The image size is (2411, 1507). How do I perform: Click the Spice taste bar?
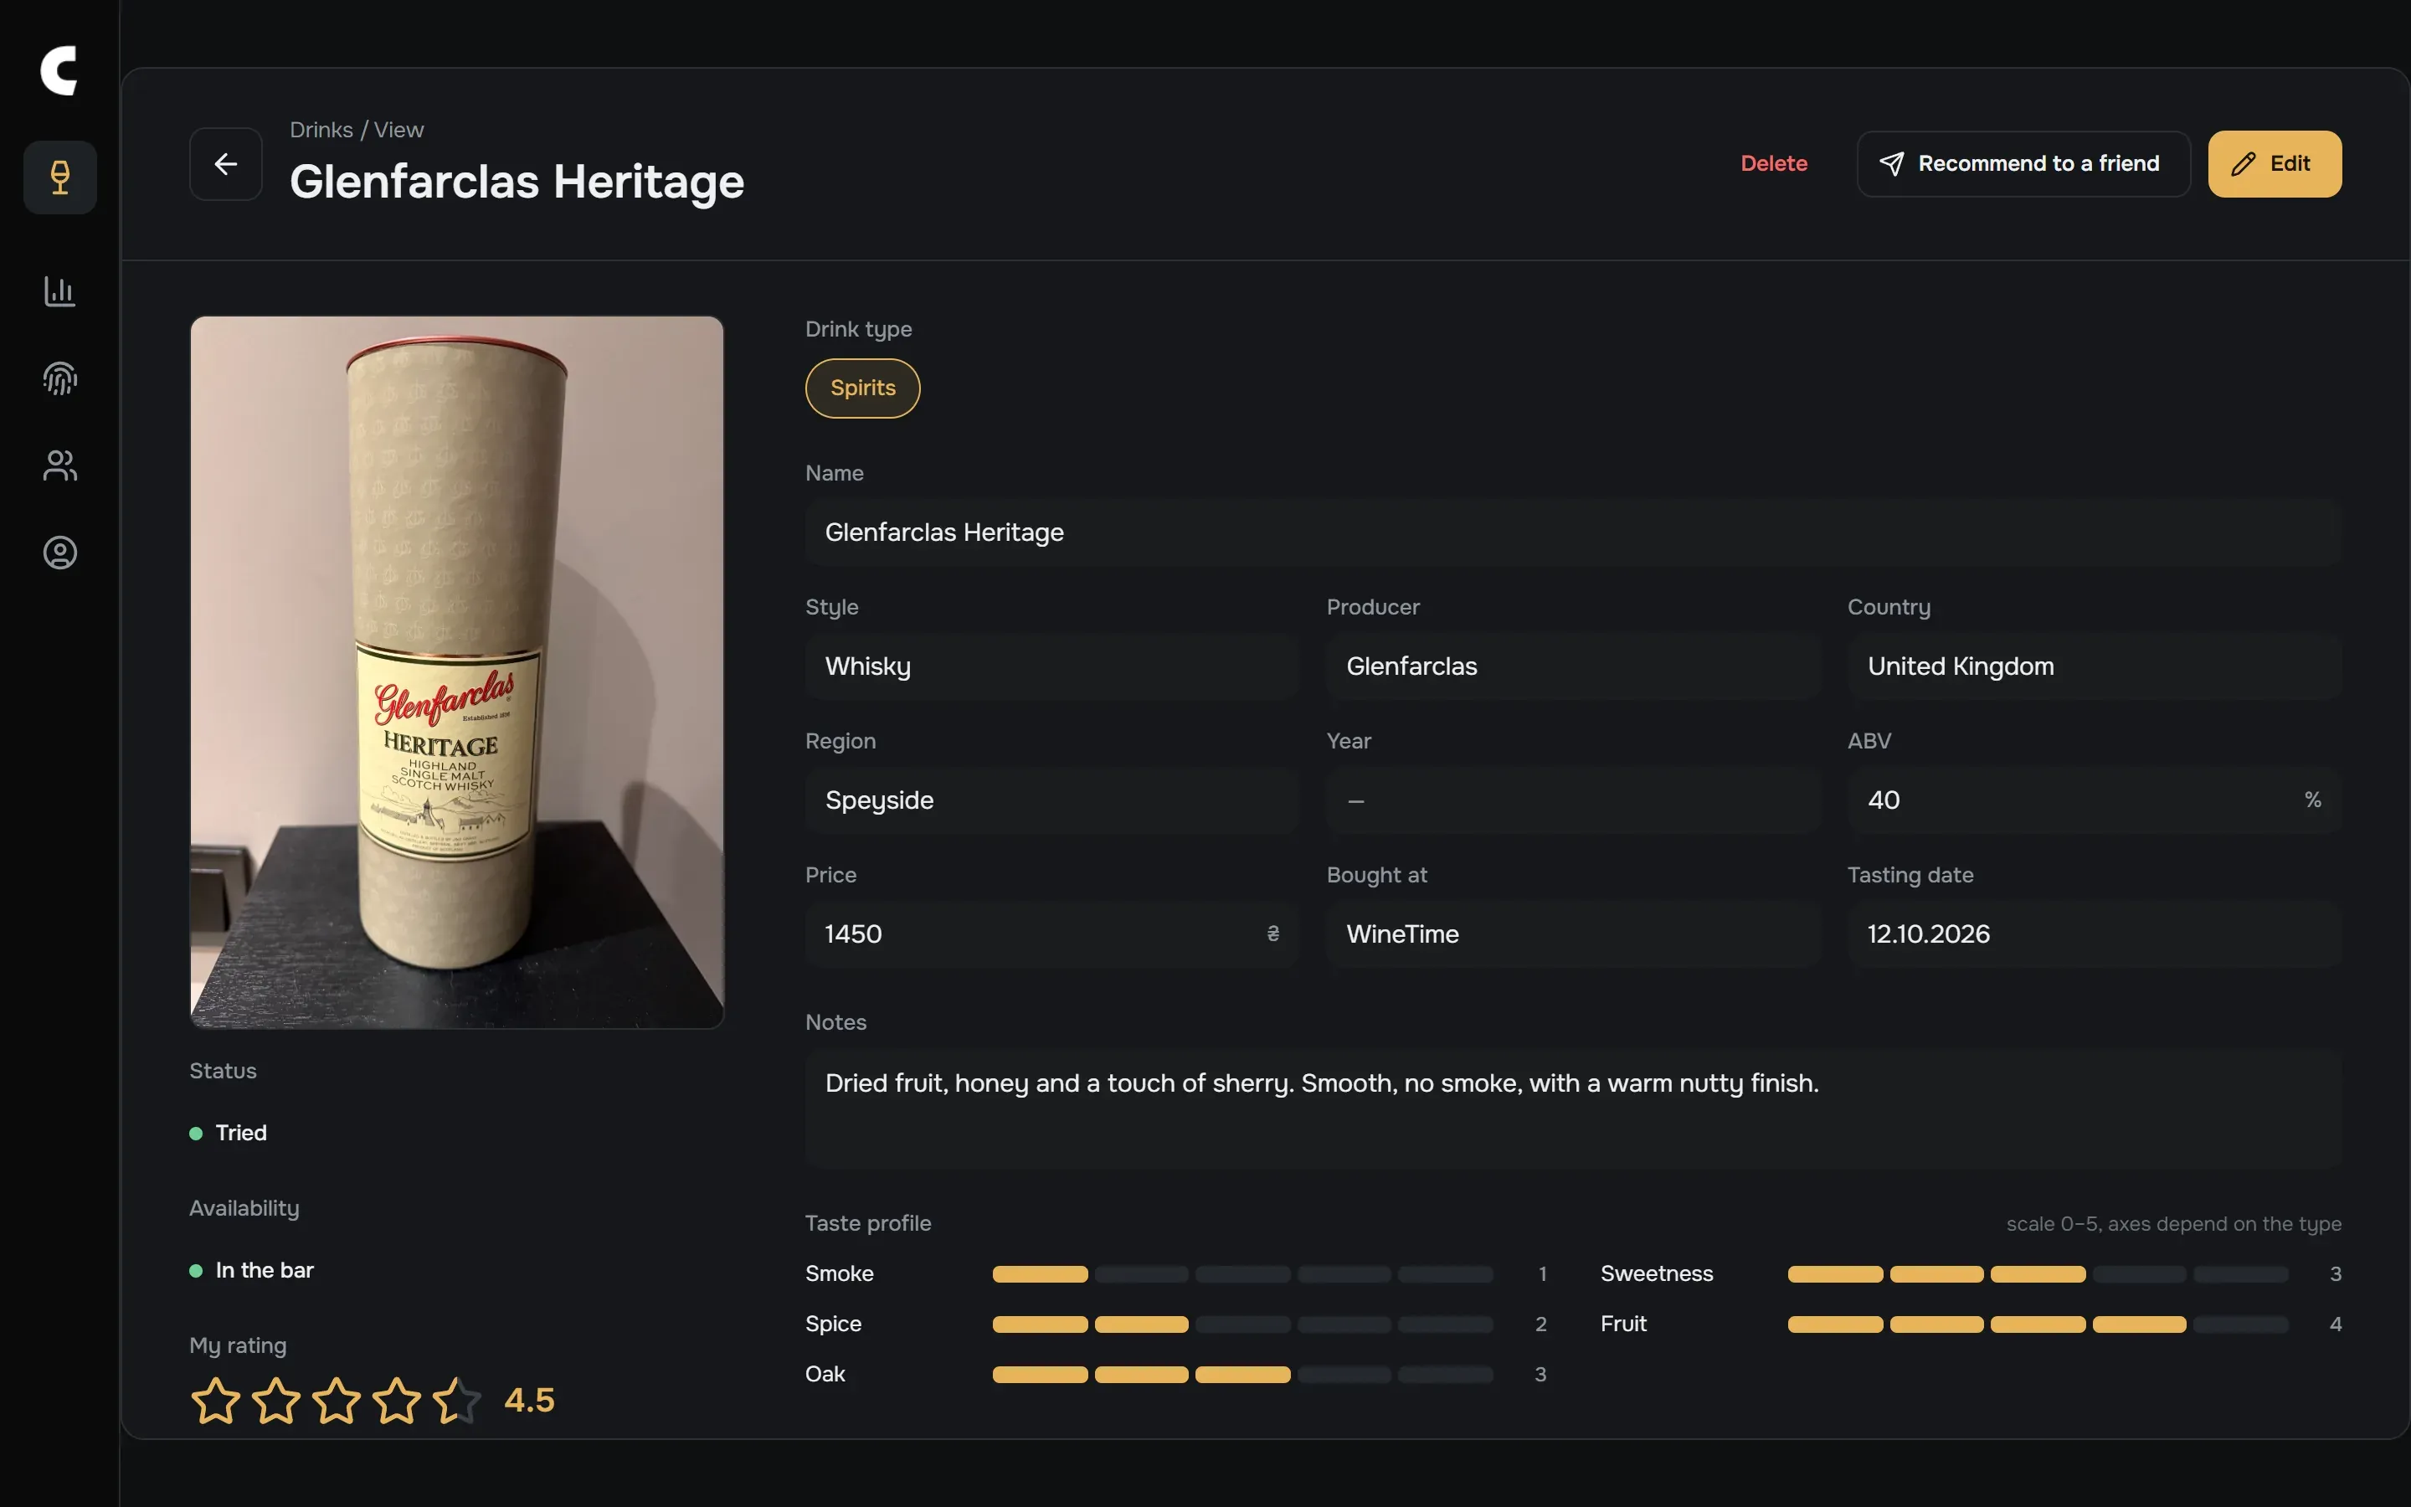click(1242, 1324)
